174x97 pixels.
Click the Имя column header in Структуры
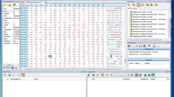(x=93, y=79)
